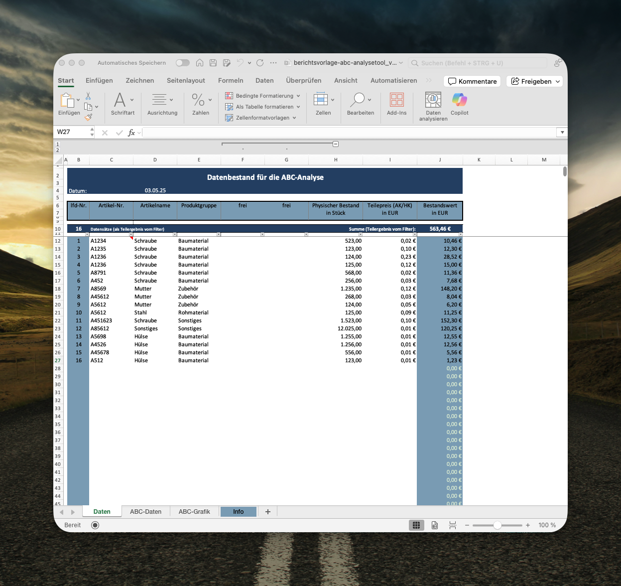The height and width of the screenshot is (586, 621).
Task: Click the Undo arrow icon
Action: point(240,63)
